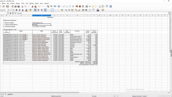Click the Clear Direct Formatting icon
The image size is (172, 97).
pyautogui.click(x=35, y=6)
